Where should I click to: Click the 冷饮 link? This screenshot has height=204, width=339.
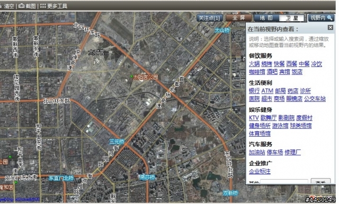[x=317, y=64]
